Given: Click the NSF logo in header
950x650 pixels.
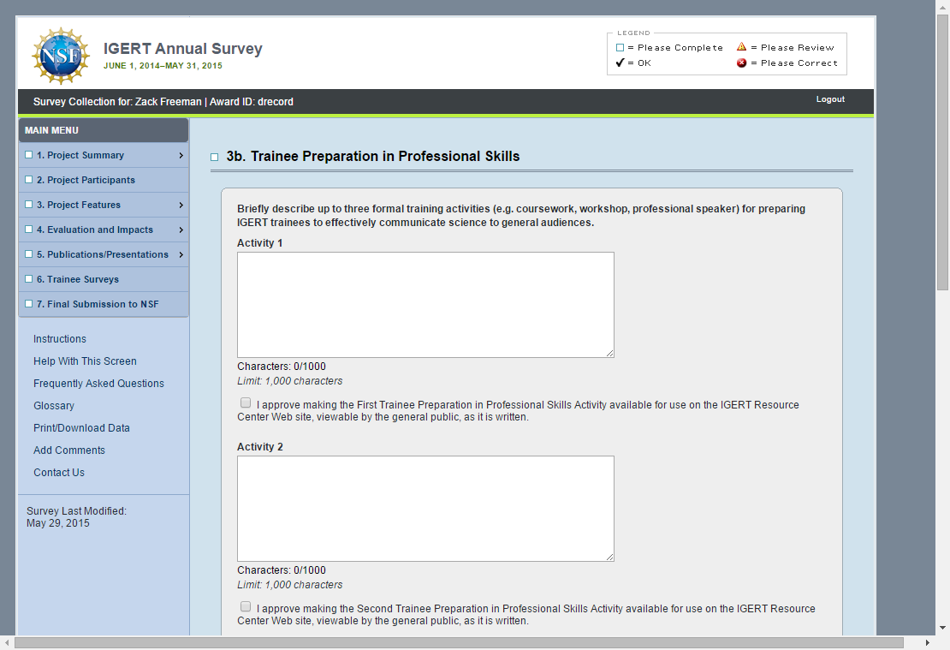Looking at the screenshot, I should (x=61, y=56).
